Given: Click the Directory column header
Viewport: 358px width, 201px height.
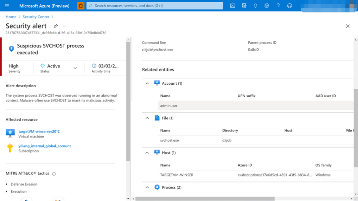Looking at the screenshot, I should [x=230, y=131].
